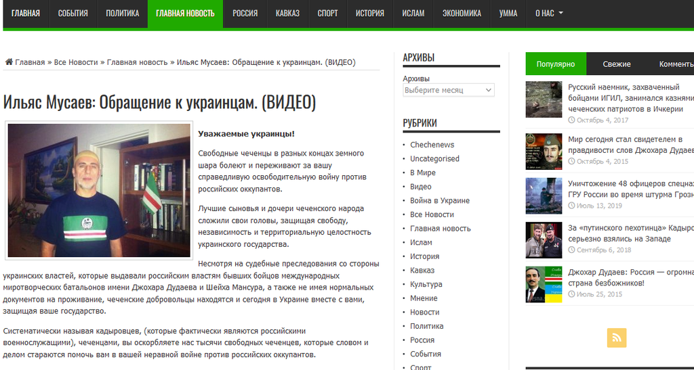Image resolution: width=694 pixels, height=370 pixels.
Task: Open Кавказ category in Рубрики
Action: (422, 270)
